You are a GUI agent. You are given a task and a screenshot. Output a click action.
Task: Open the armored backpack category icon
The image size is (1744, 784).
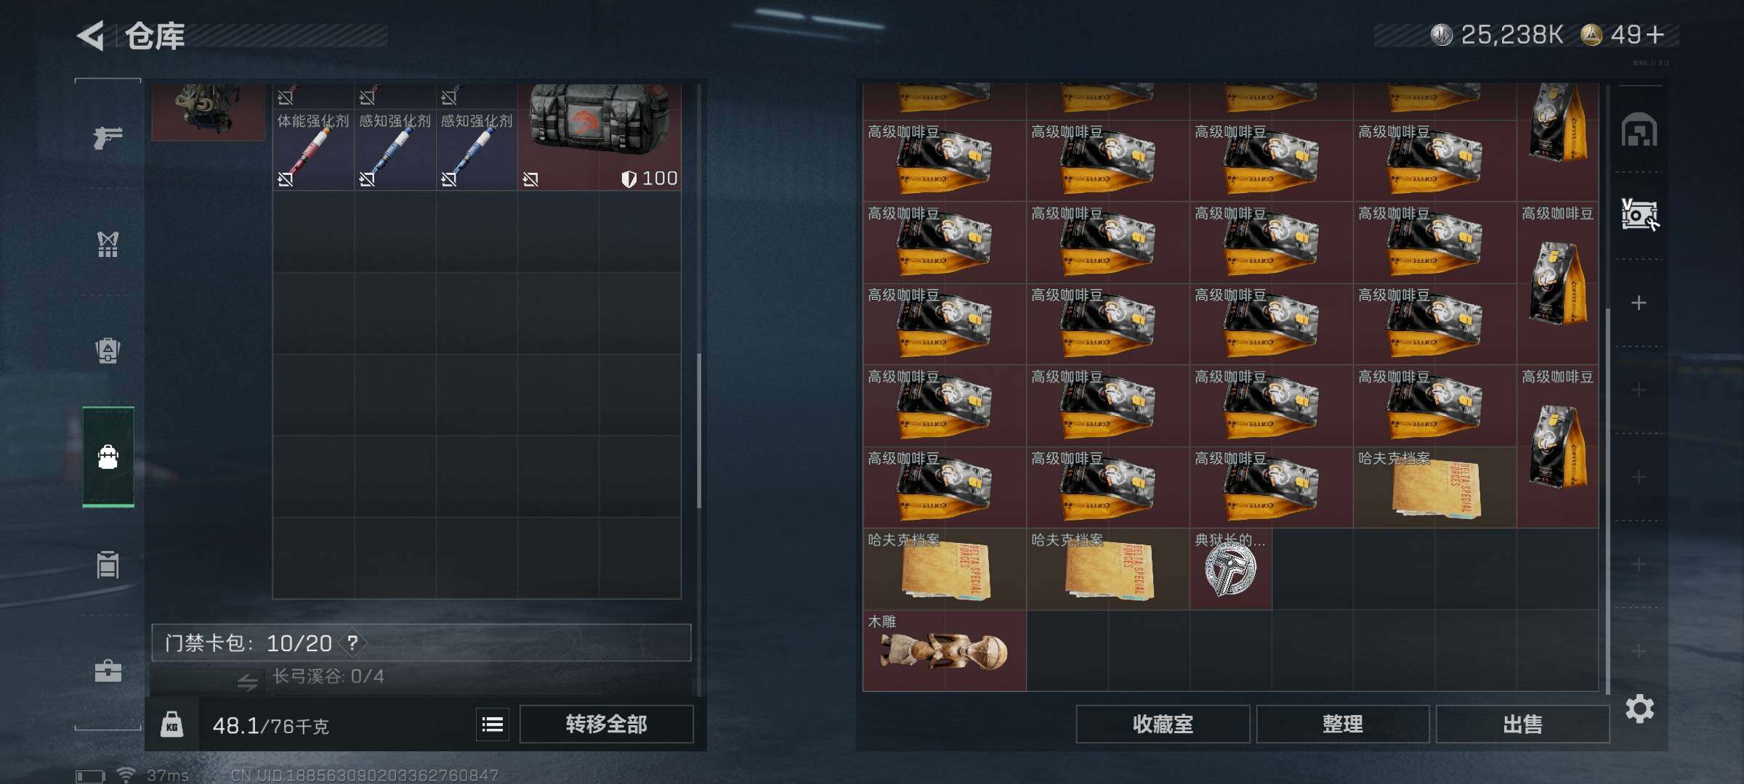pyautogui.click(x=108, y=350)
